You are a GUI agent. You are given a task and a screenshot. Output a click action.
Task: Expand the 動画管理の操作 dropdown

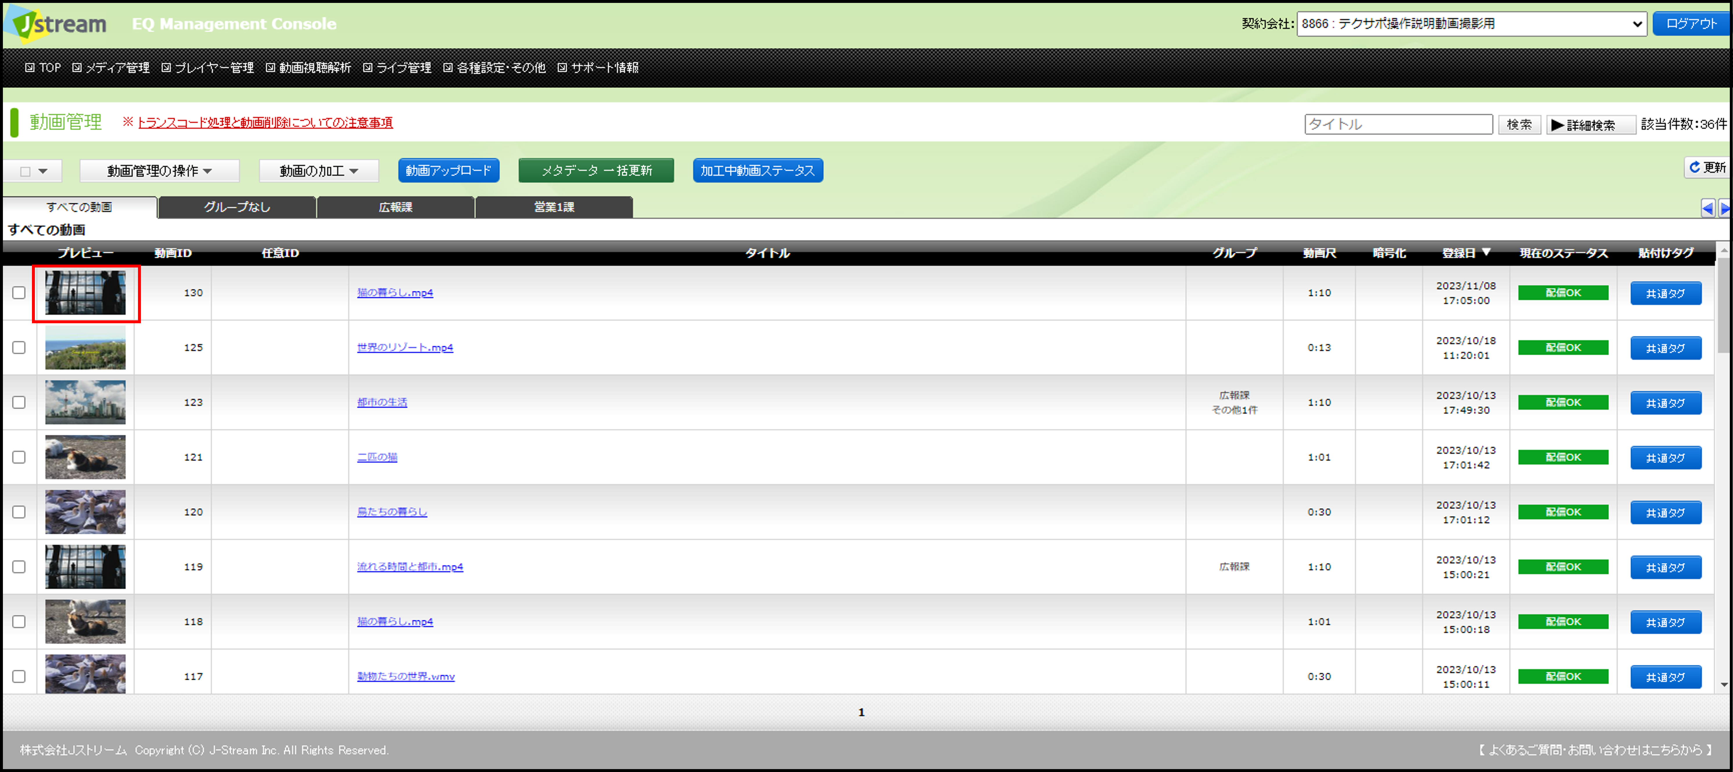[x=159, y=171]
